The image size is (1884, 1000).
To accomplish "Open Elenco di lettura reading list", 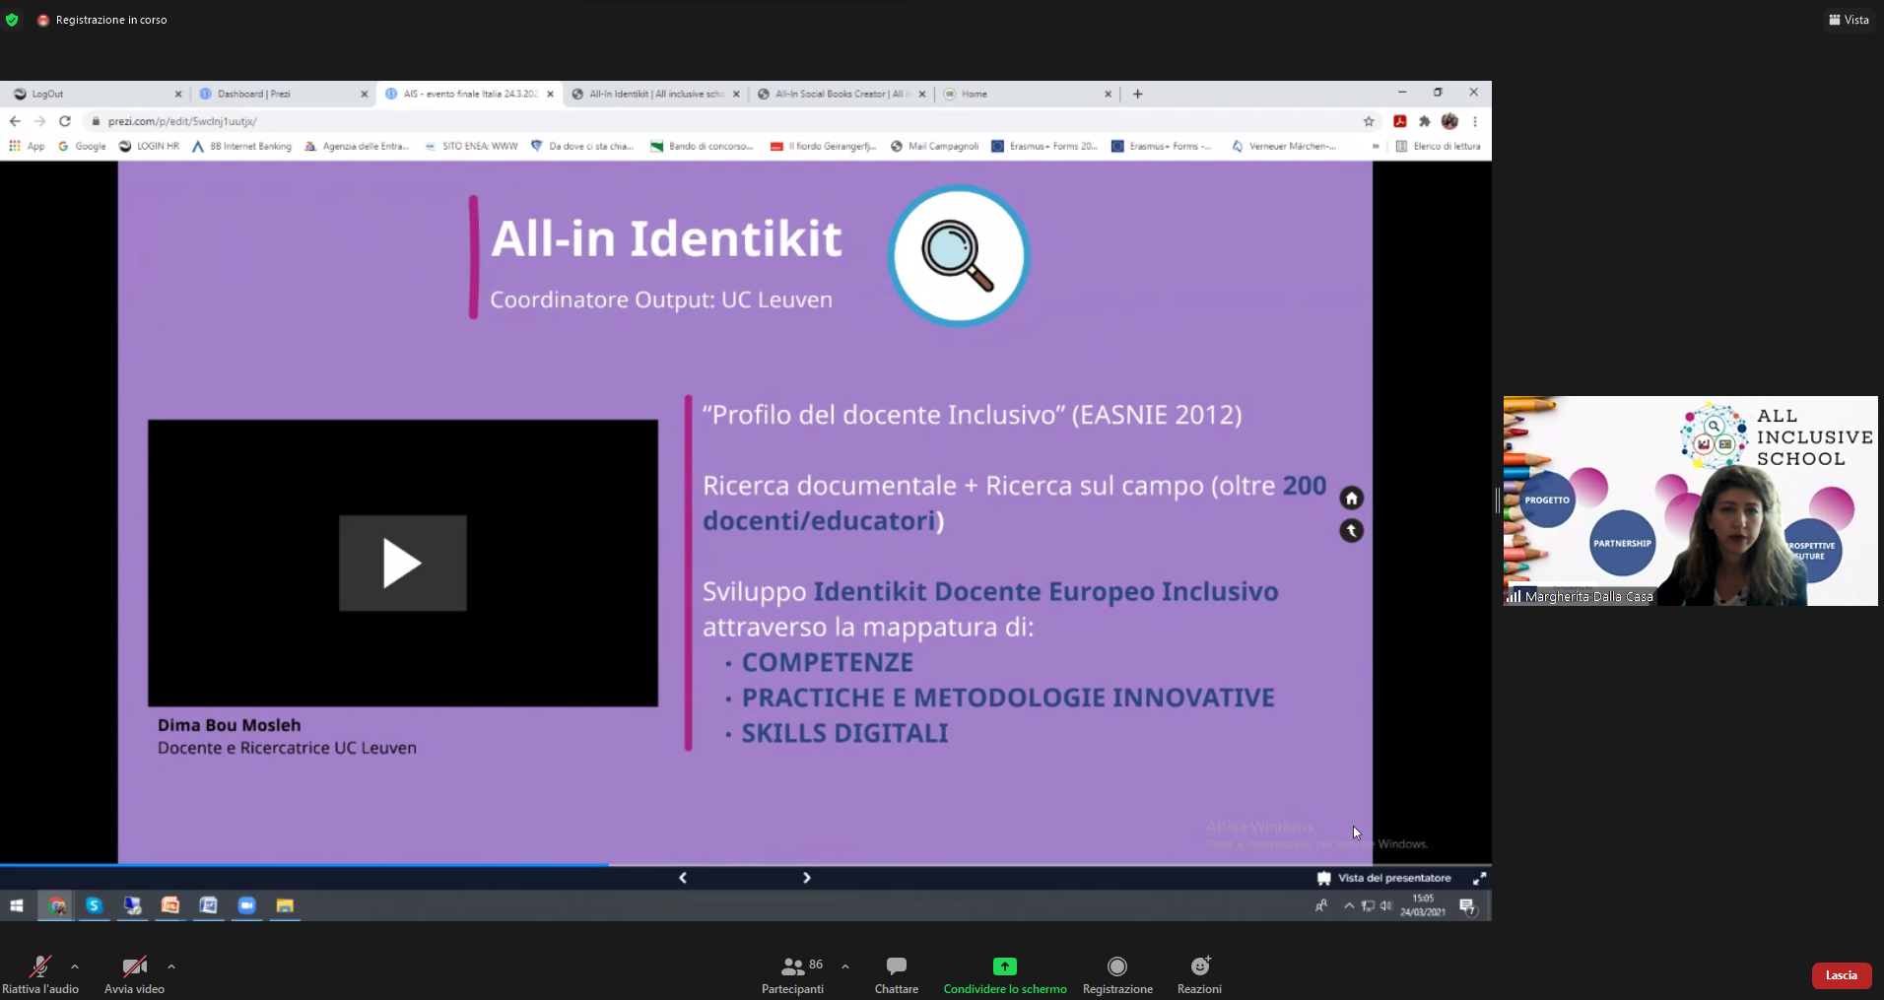I will [1438, 146].
